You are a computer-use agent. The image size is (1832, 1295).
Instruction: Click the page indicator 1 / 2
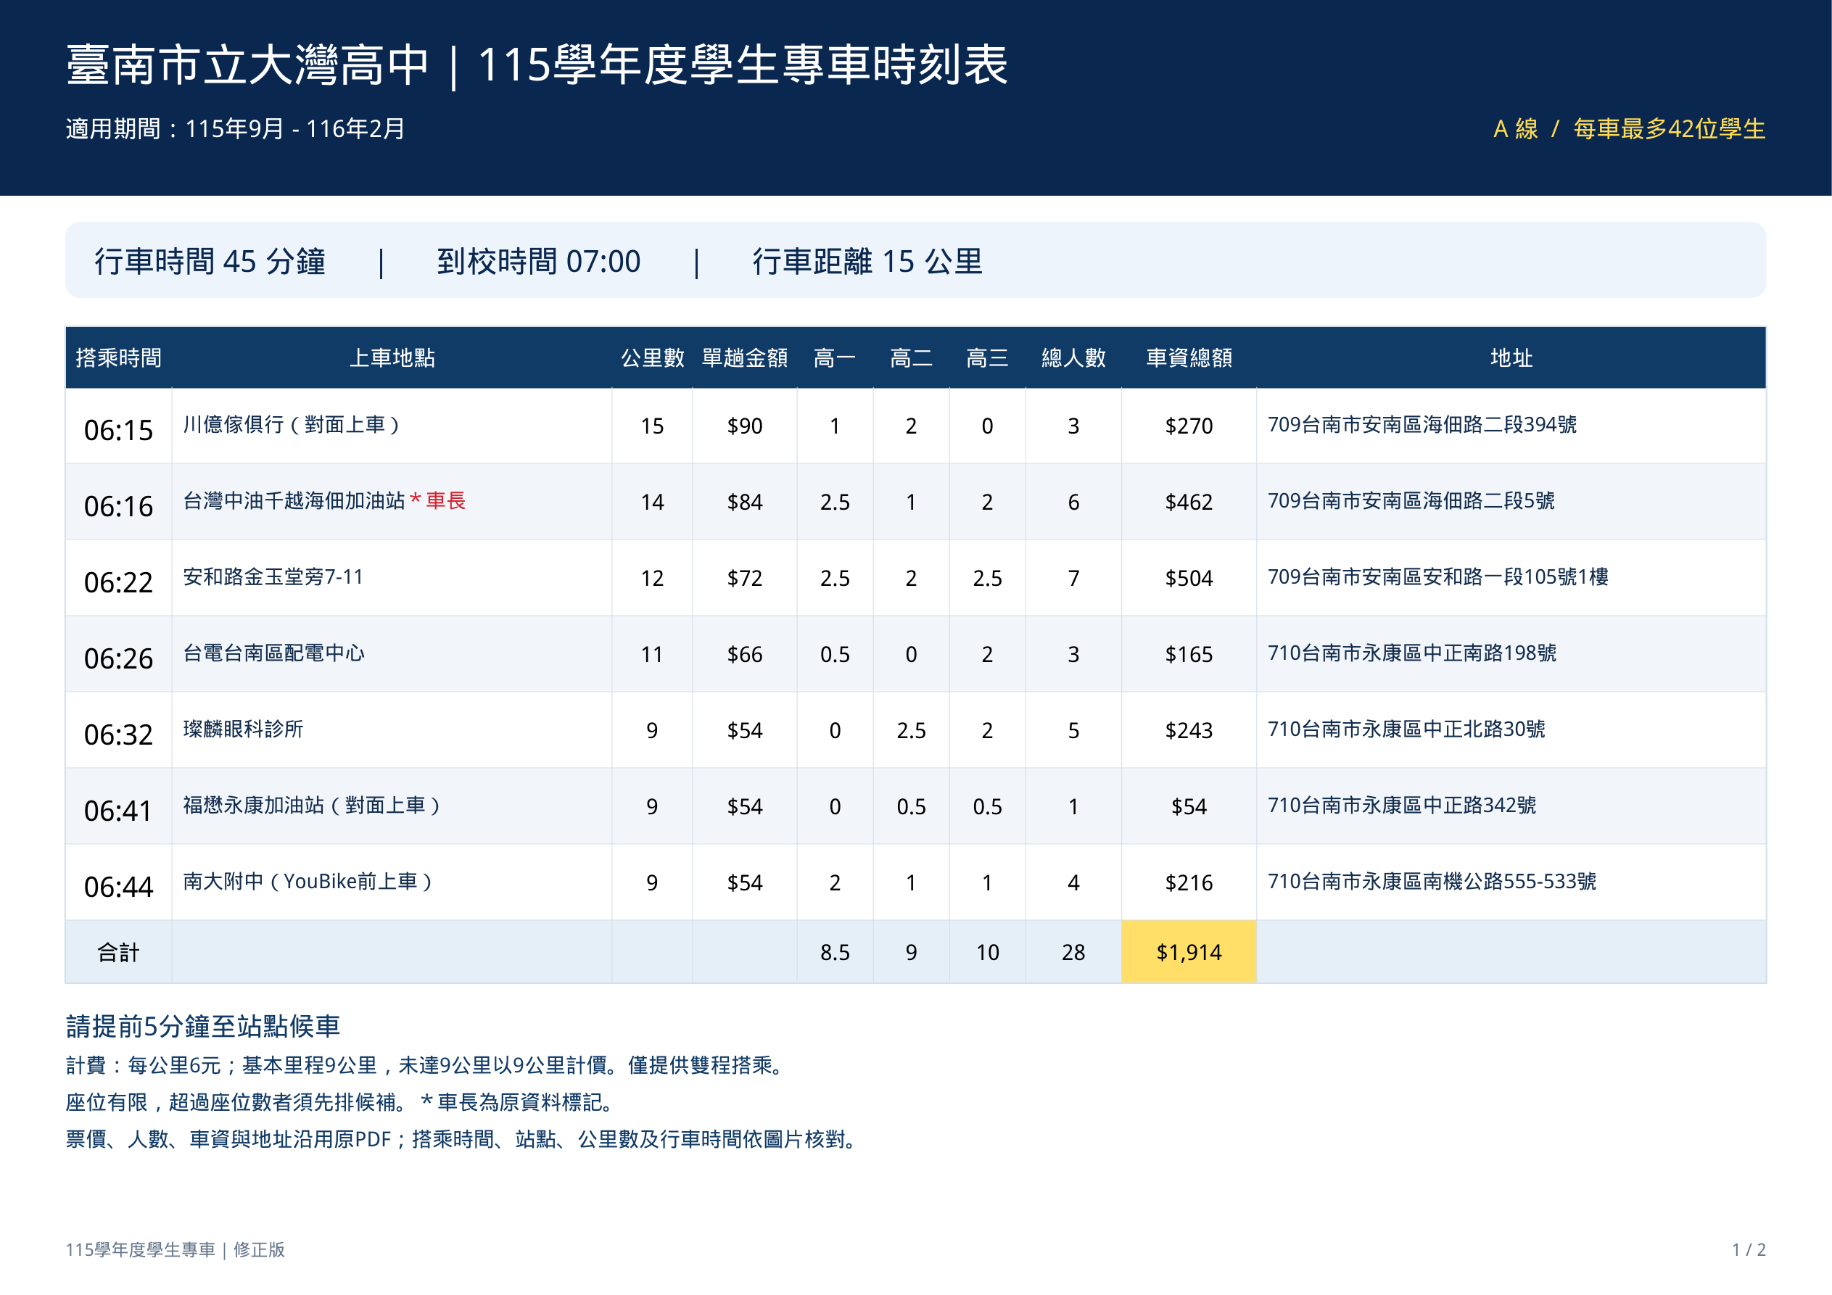[x=1748, y=1249]
